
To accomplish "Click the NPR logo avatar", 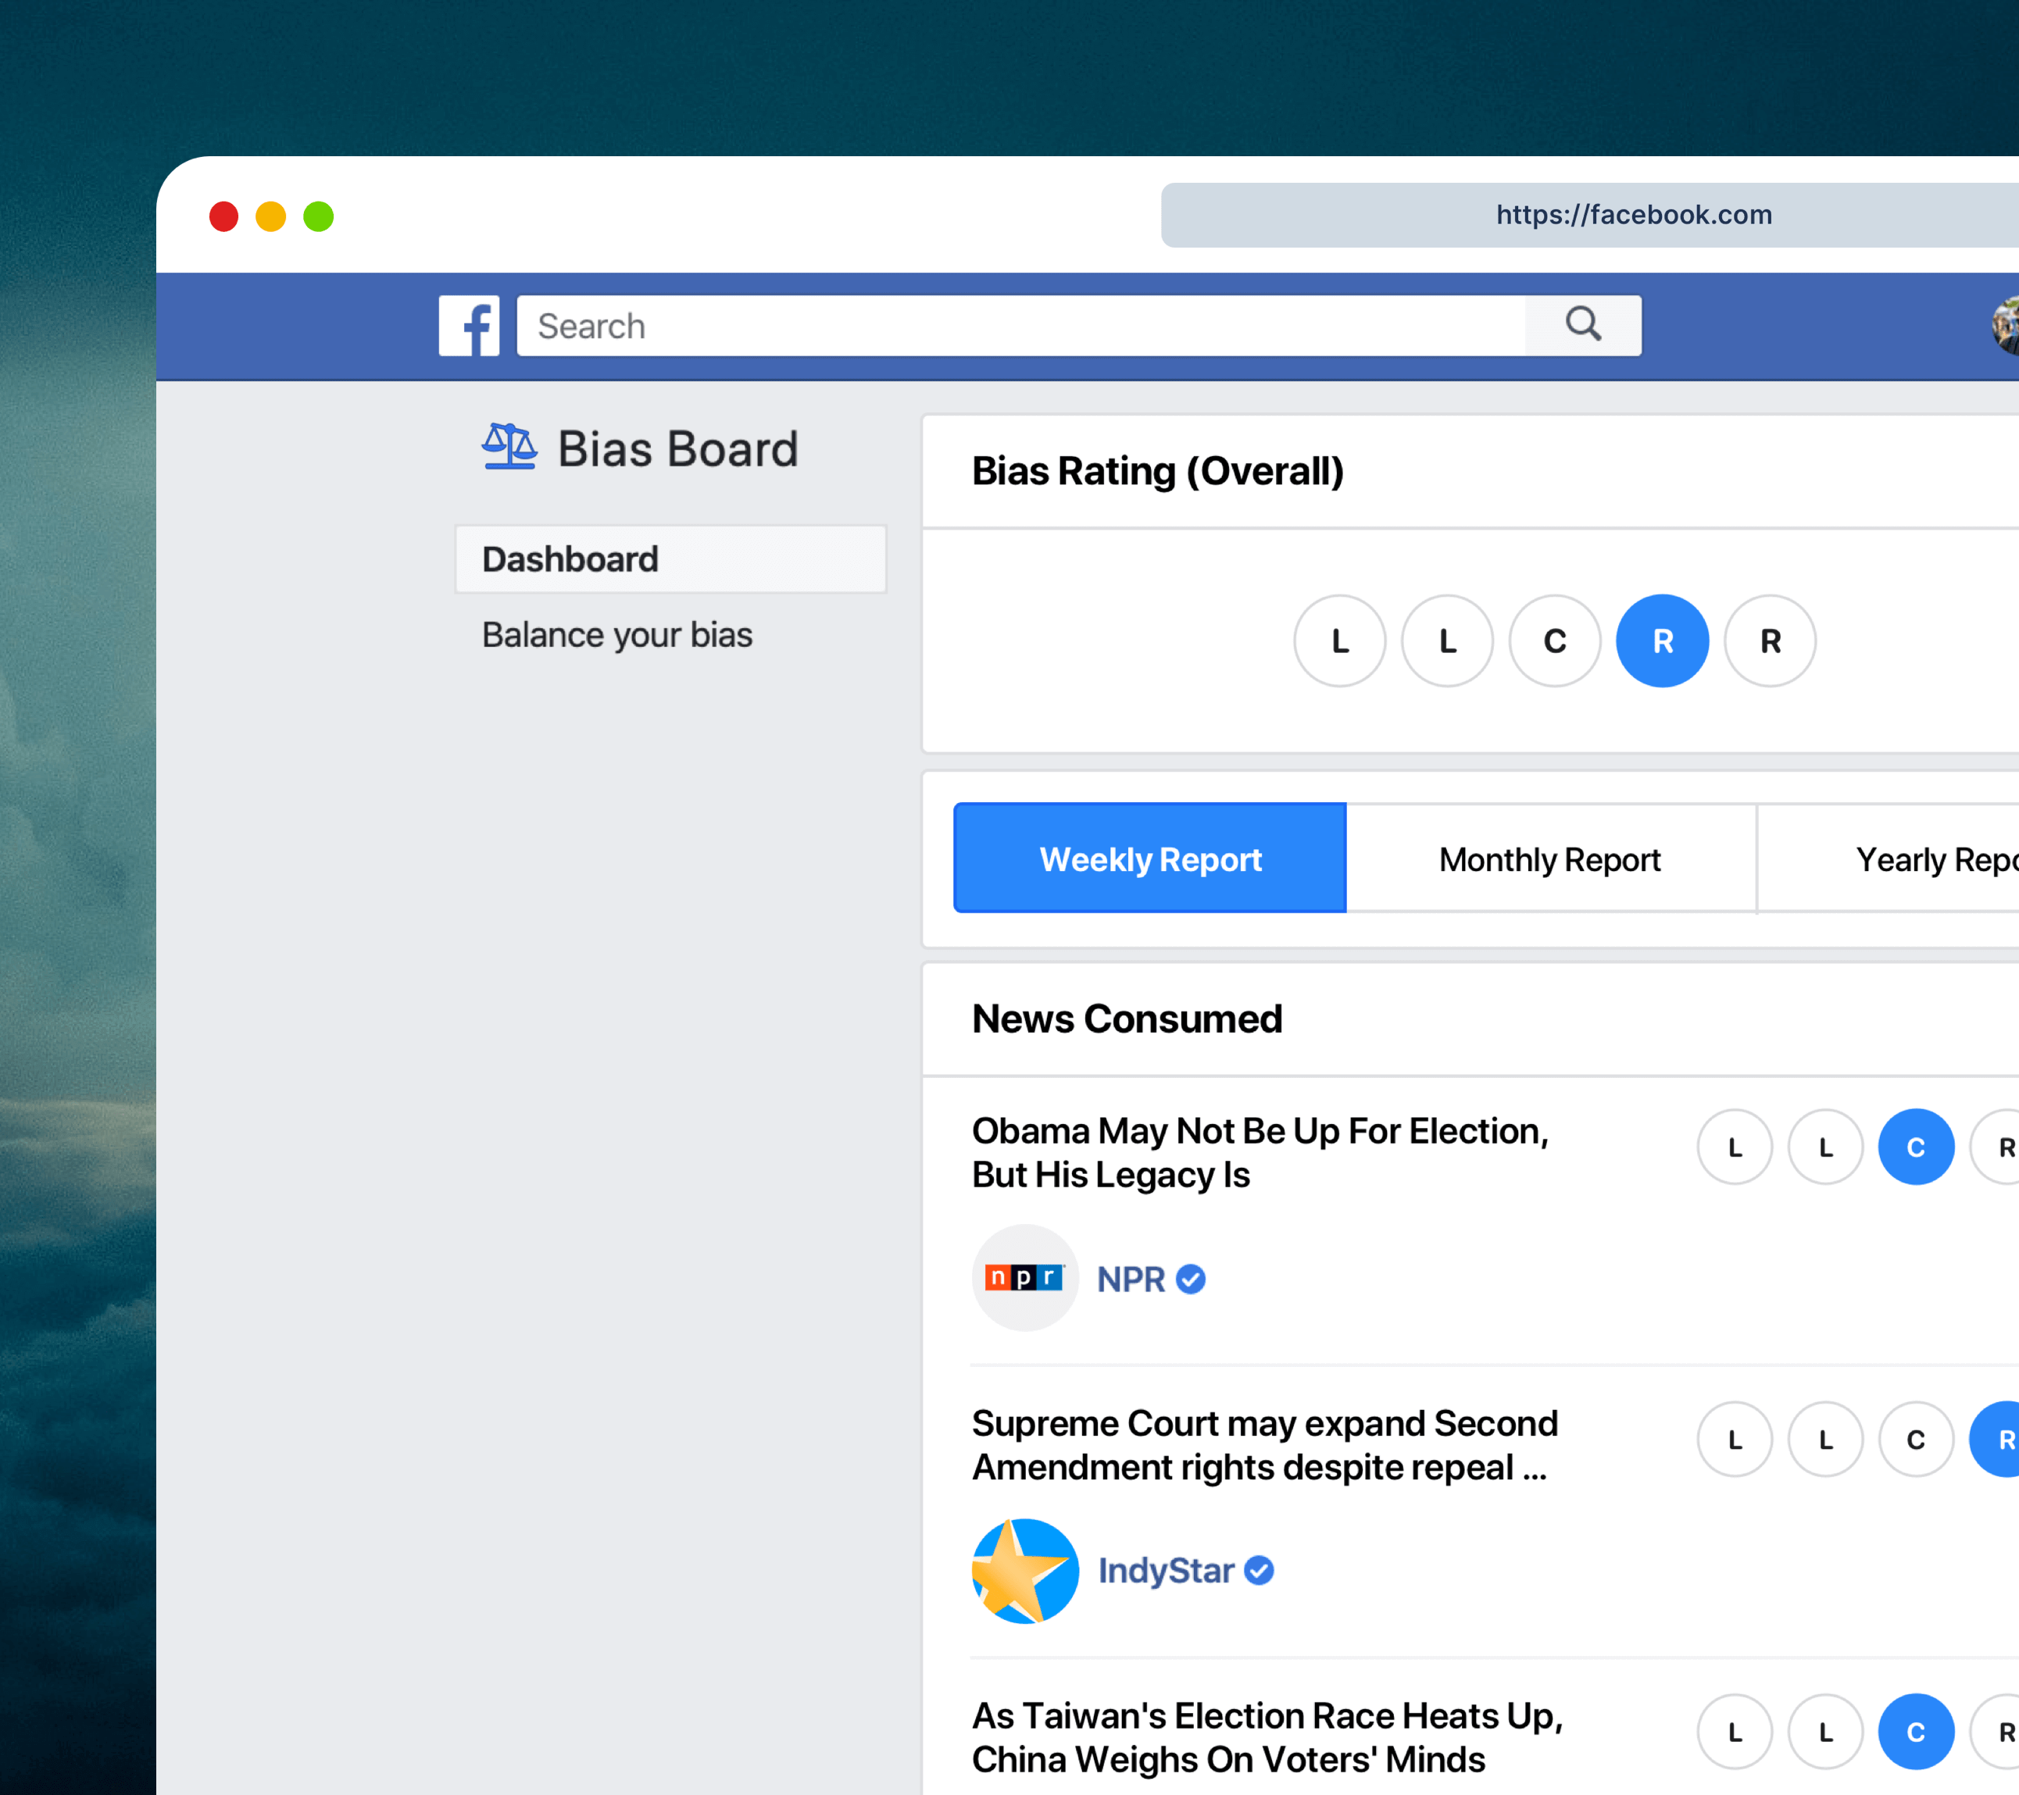I will pyautogui.click(x=1024, y=1278).
